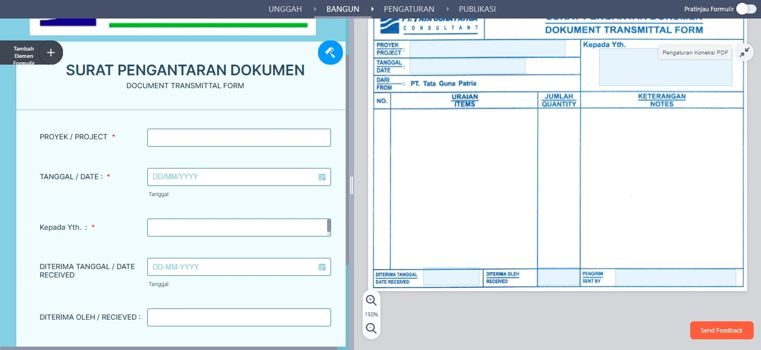Select the form styling brush icon
This screenshot has height=350, width=761.
click(x=330, y=52)
